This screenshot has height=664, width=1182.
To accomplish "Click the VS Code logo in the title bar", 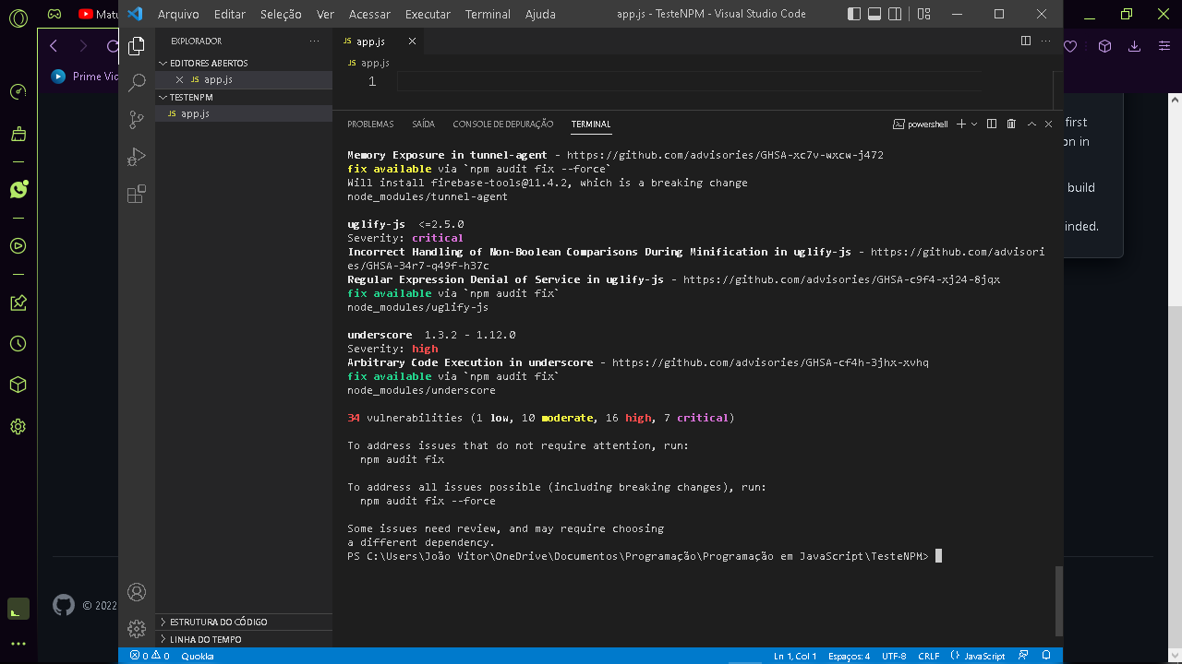I will (135, 14).
